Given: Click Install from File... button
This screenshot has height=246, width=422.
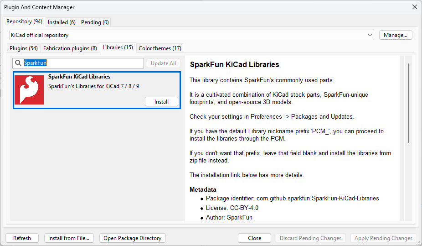Looking at the screenshot, I should [69, 238].
